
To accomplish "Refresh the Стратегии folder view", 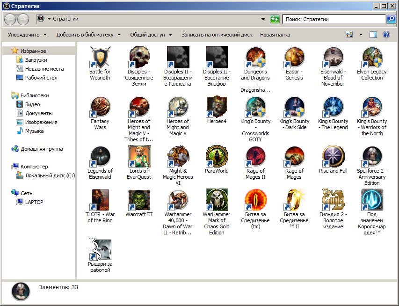I will point(275,19).
